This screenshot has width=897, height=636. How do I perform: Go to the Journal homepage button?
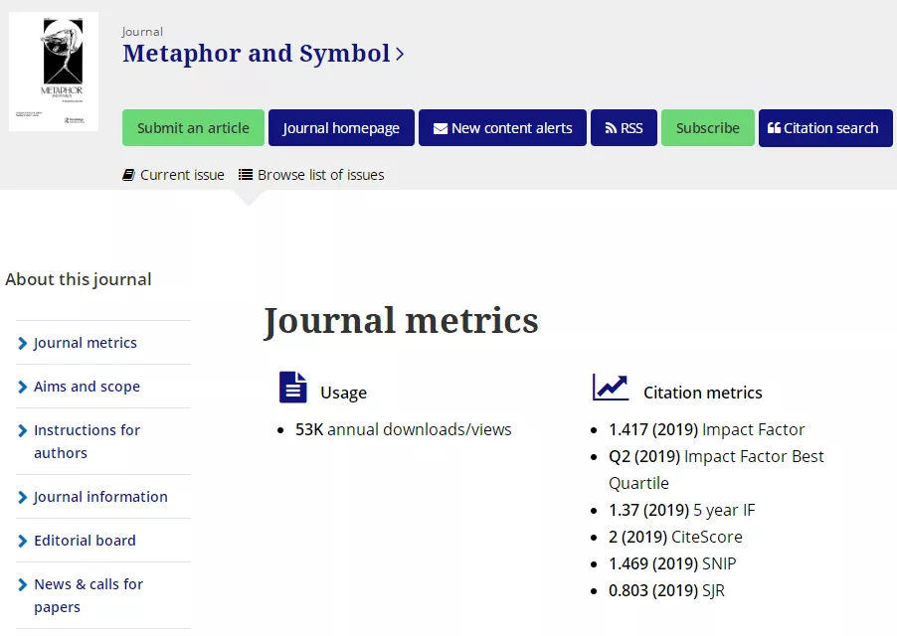pyautogui.click(x=341, y=128)
